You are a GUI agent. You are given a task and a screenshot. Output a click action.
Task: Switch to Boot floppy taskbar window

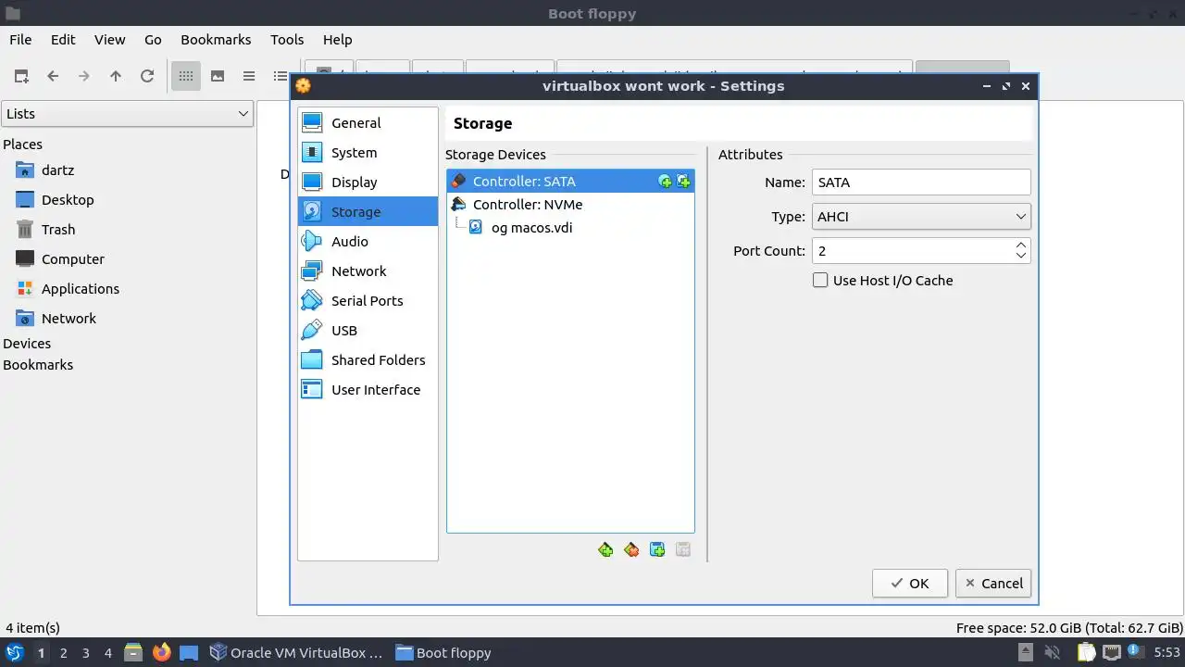[x=444, y=652]
